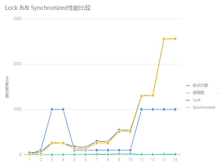Click the blue 轮训次数 point at x=4

tap(63, 109)
